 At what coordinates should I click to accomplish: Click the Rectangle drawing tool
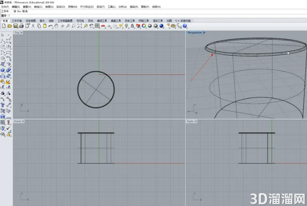pos(8,53)
